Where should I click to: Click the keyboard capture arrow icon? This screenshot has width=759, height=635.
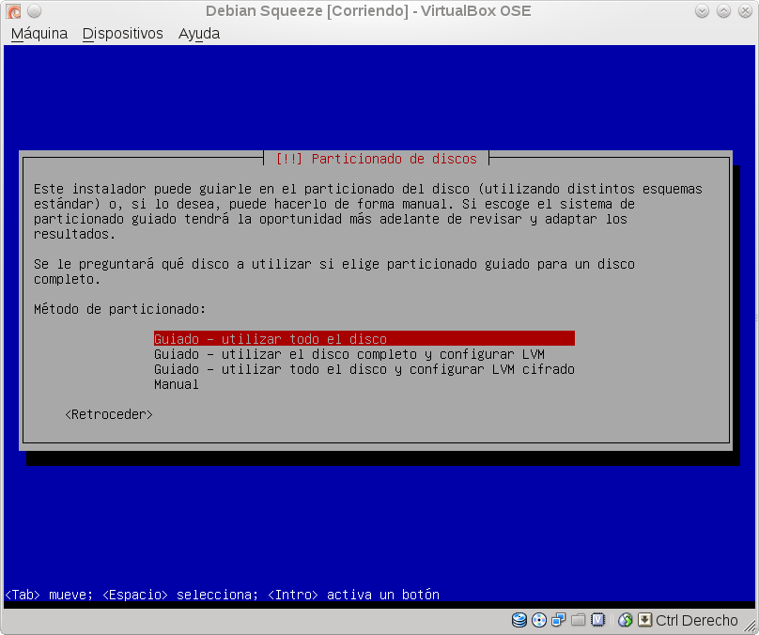(644, 620)
